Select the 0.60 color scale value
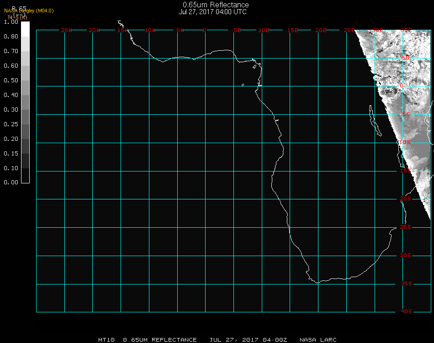 (x=11, y=66)
